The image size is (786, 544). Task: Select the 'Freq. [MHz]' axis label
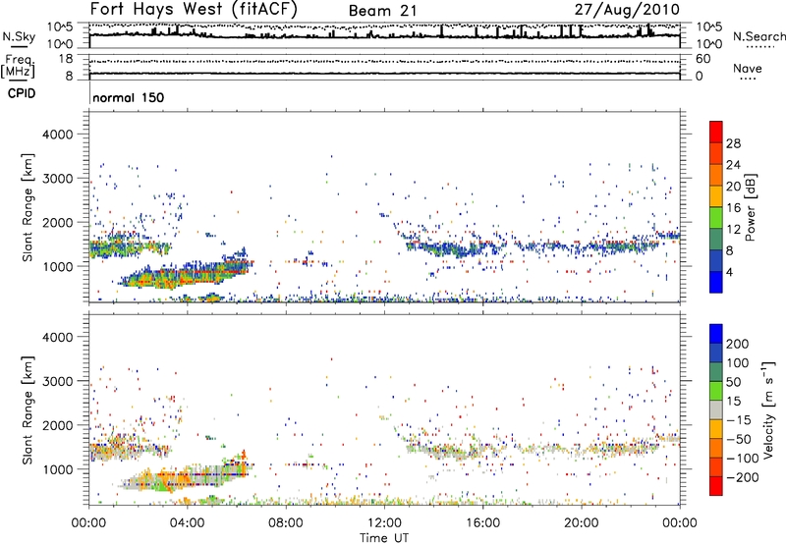coord(18,66)
